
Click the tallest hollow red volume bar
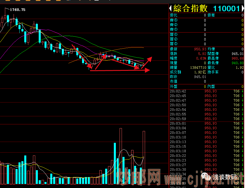click(121, 155)
